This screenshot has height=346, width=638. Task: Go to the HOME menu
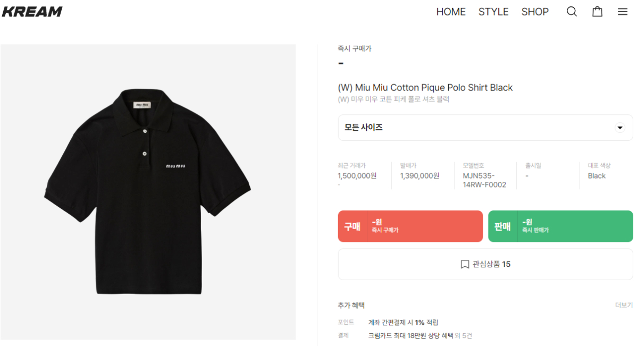pyautogui.click(x=451, y=12)
